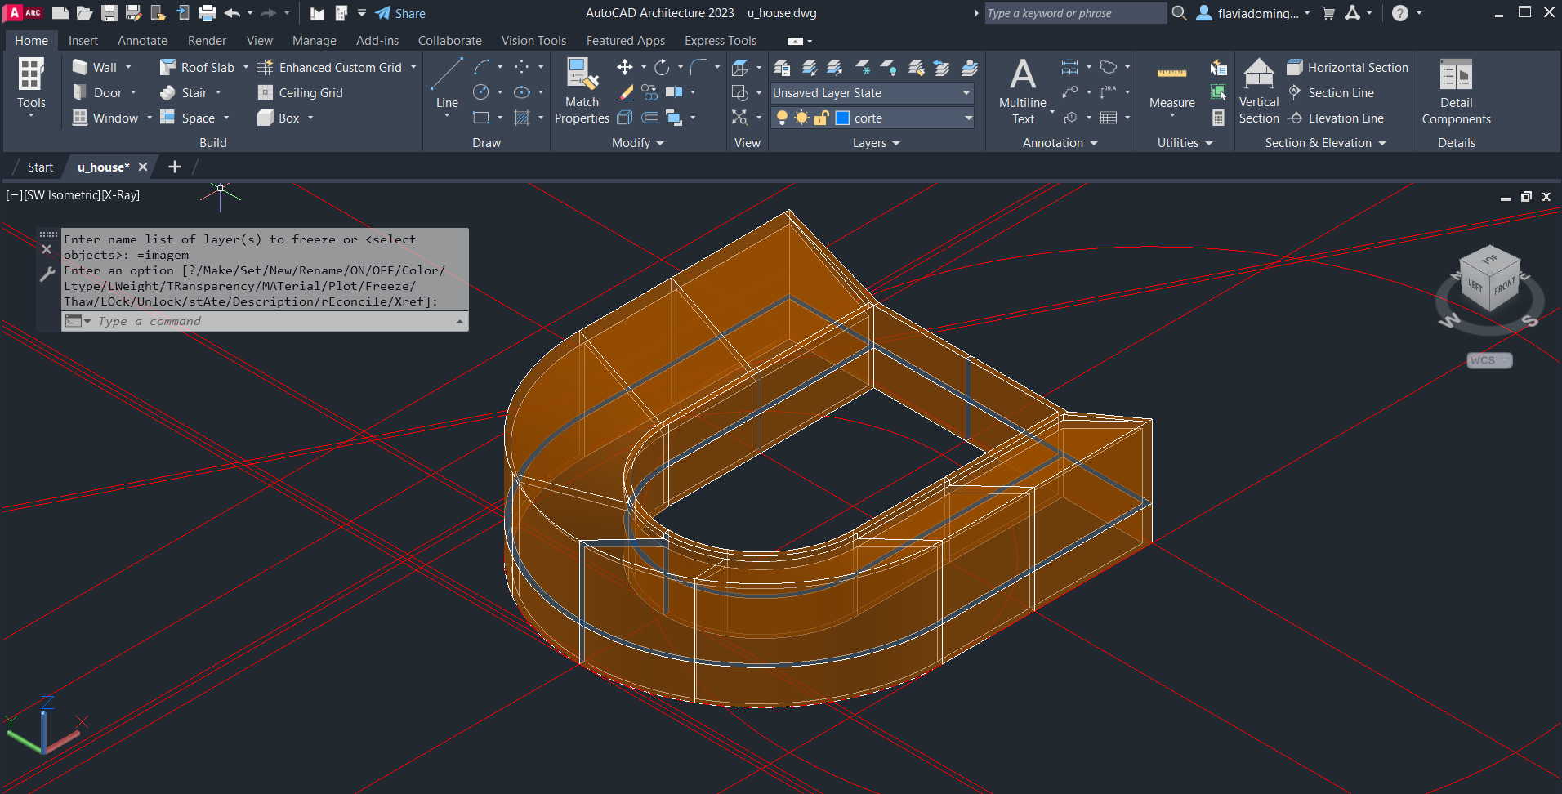
Task: Select the Wall tool icon
Action: (80, 67)
